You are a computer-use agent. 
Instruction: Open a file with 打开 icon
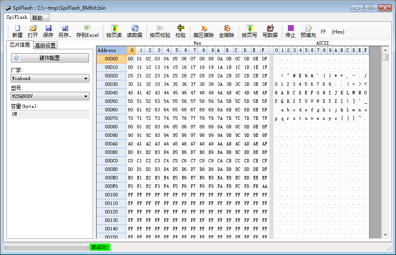33,31
